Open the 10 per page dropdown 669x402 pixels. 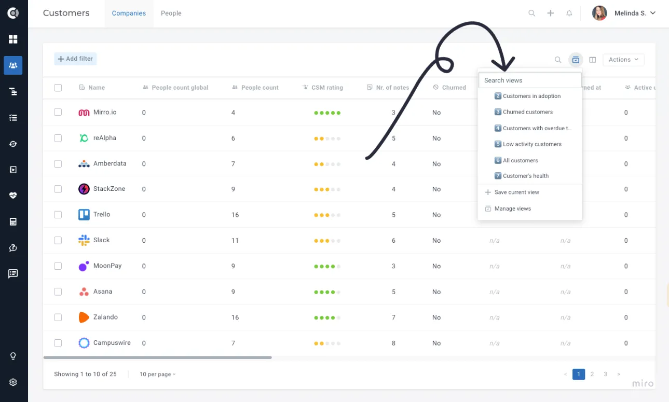click(158, 375)
